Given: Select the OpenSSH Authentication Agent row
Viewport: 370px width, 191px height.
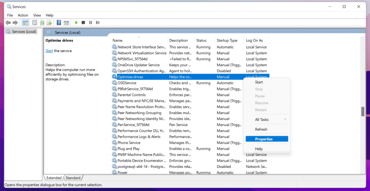Looking at the screenshot, I should pyautogui.click(x=190, y=71).
